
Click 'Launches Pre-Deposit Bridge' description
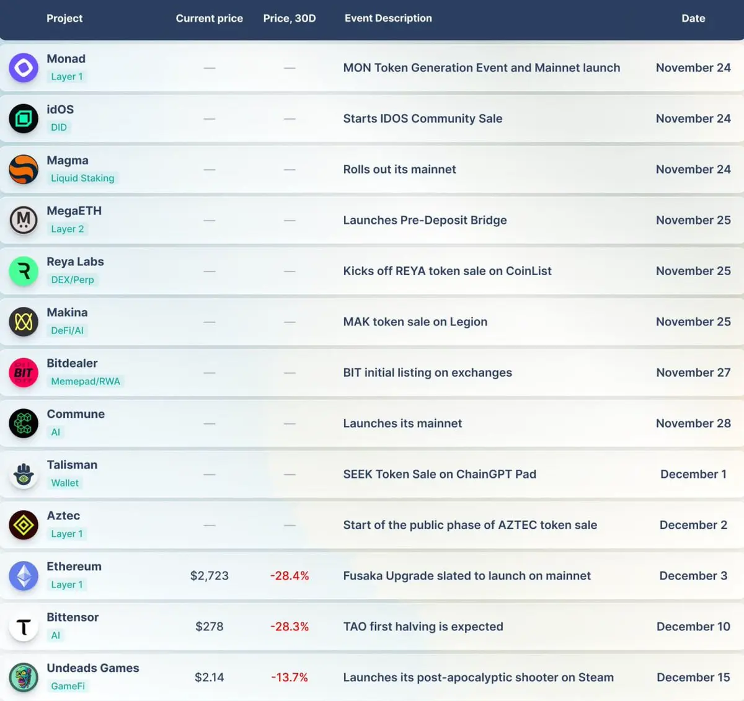click(x=425, y=220)
